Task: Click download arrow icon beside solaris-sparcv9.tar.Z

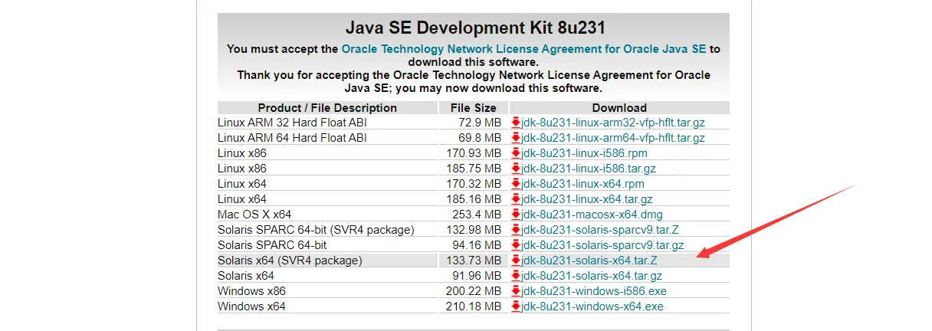Action: (516, 230)
